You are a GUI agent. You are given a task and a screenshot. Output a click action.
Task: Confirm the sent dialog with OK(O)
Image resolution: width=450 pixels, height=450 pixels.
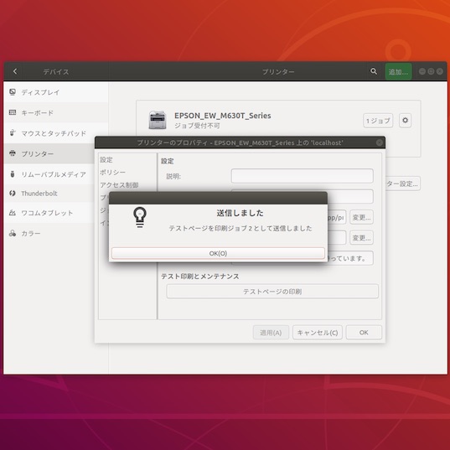(x=218, y=253)
